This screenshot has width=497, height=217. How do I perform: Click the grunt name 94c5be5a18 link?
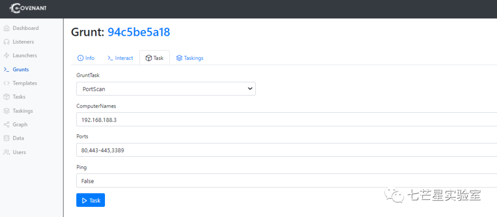pos(139,32)
